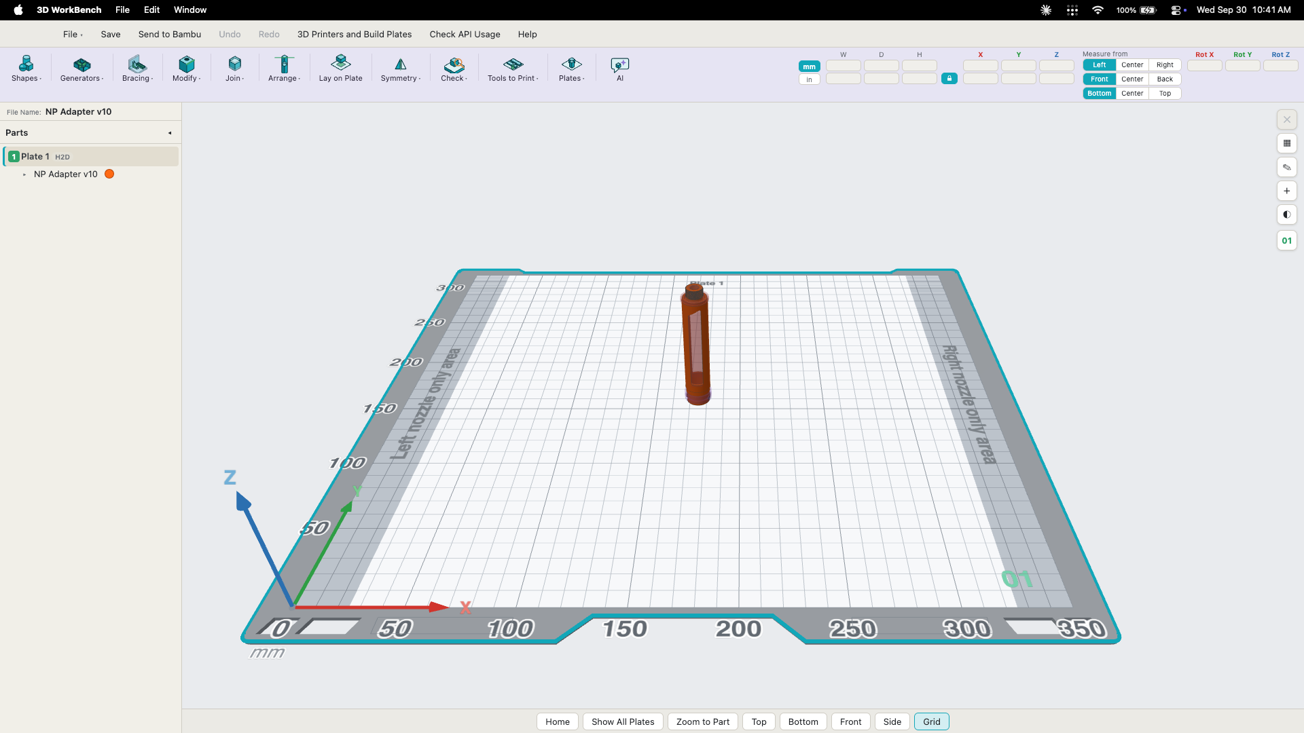Viewport: 1304px width, 733px height.
Task: Select the orange adapter model on plate
Action: point(696,345)
